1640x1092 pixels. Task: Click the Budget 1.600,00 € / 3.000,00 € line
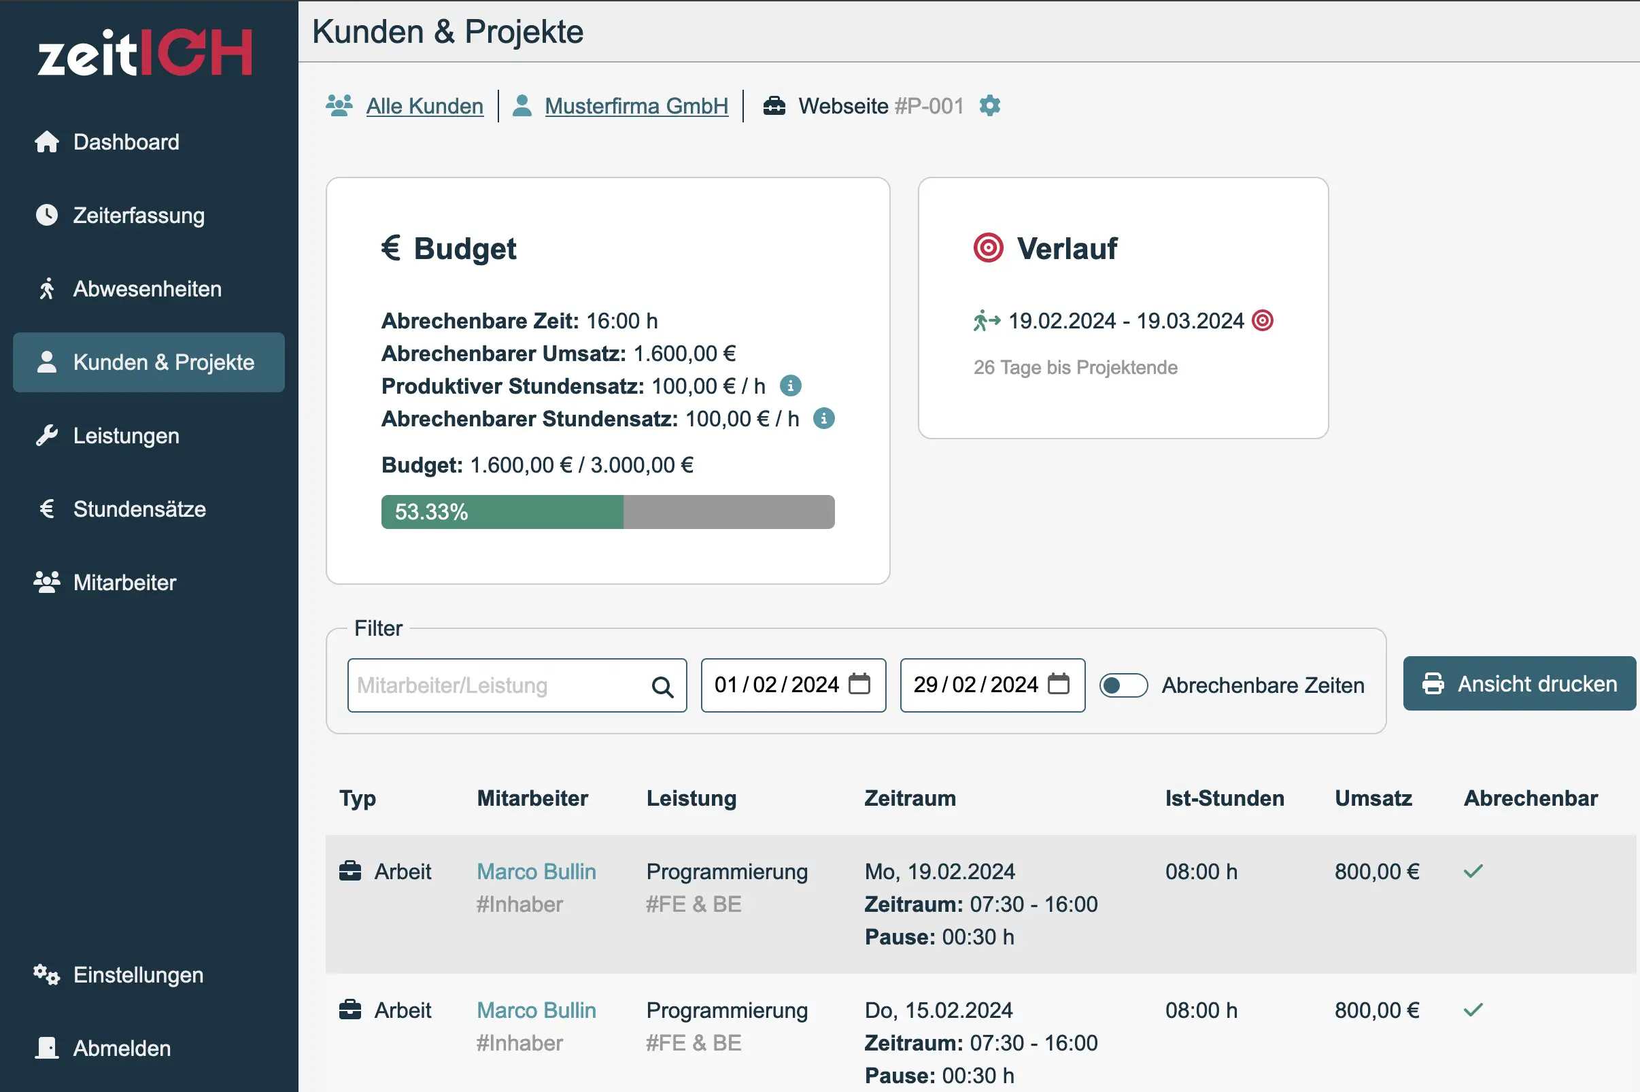coord(537,465)
